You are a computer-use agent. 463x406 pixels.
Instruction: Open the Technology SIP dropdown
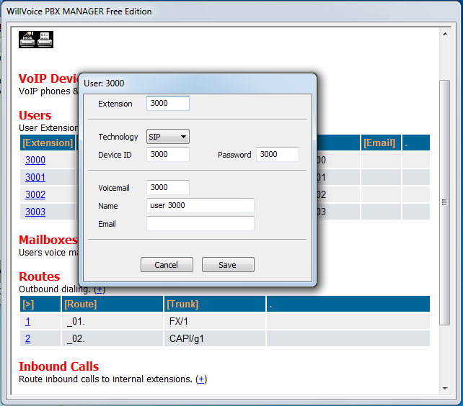pos(168,137)
